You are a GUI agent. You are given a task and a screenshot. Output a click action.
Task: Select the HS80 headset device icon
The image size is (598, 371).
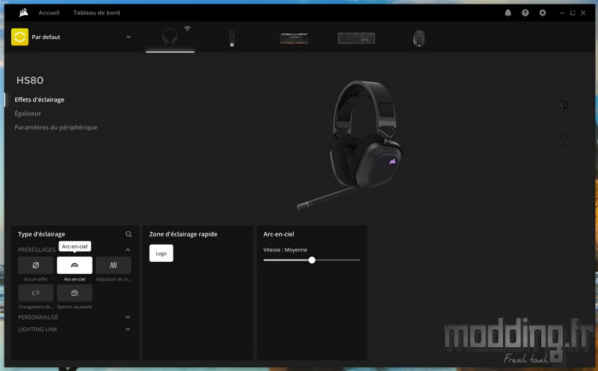pyautogui.click(x=170, y=37)
